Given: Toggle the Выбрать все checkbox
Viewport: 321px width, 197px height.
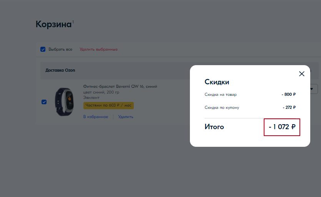Looking at the screenshot, I should 43,49.
